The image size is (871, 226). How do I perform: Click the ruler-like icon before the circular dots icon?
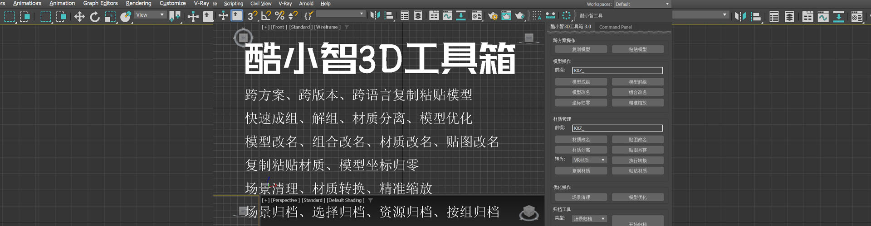550,16
